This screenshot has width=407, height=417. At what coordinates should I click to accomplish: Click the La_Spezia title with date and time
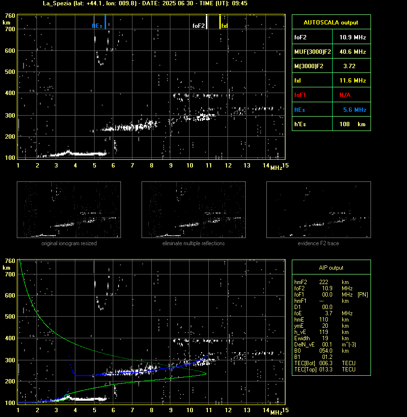point(145,3)
